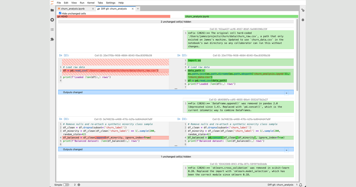
Task: Toggle Hide unchanged cells checkbox
Action: [60, 13]
